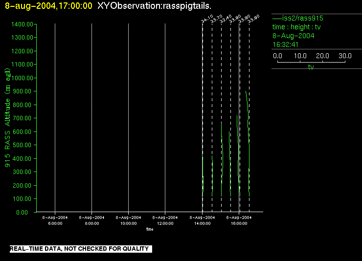Click the y-axis value 1200.00
The width and height of the screenshot is (362, 261).
coord(22,51)
